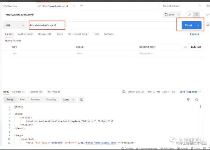
Task: Open Bootcamp in the status bar
Action: point(167,148)
